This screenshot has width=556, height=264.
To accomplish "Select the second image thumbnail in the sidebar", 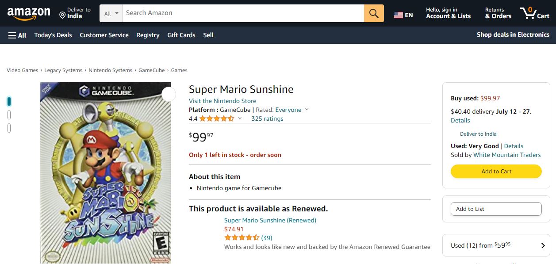I will tap(9, 115).
